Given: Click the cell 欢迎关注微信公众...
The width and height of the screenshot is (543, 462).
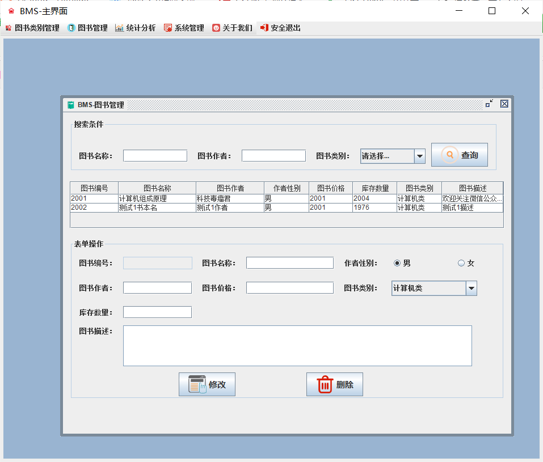Looking at the screenshot, I should [x=472, y=198].
